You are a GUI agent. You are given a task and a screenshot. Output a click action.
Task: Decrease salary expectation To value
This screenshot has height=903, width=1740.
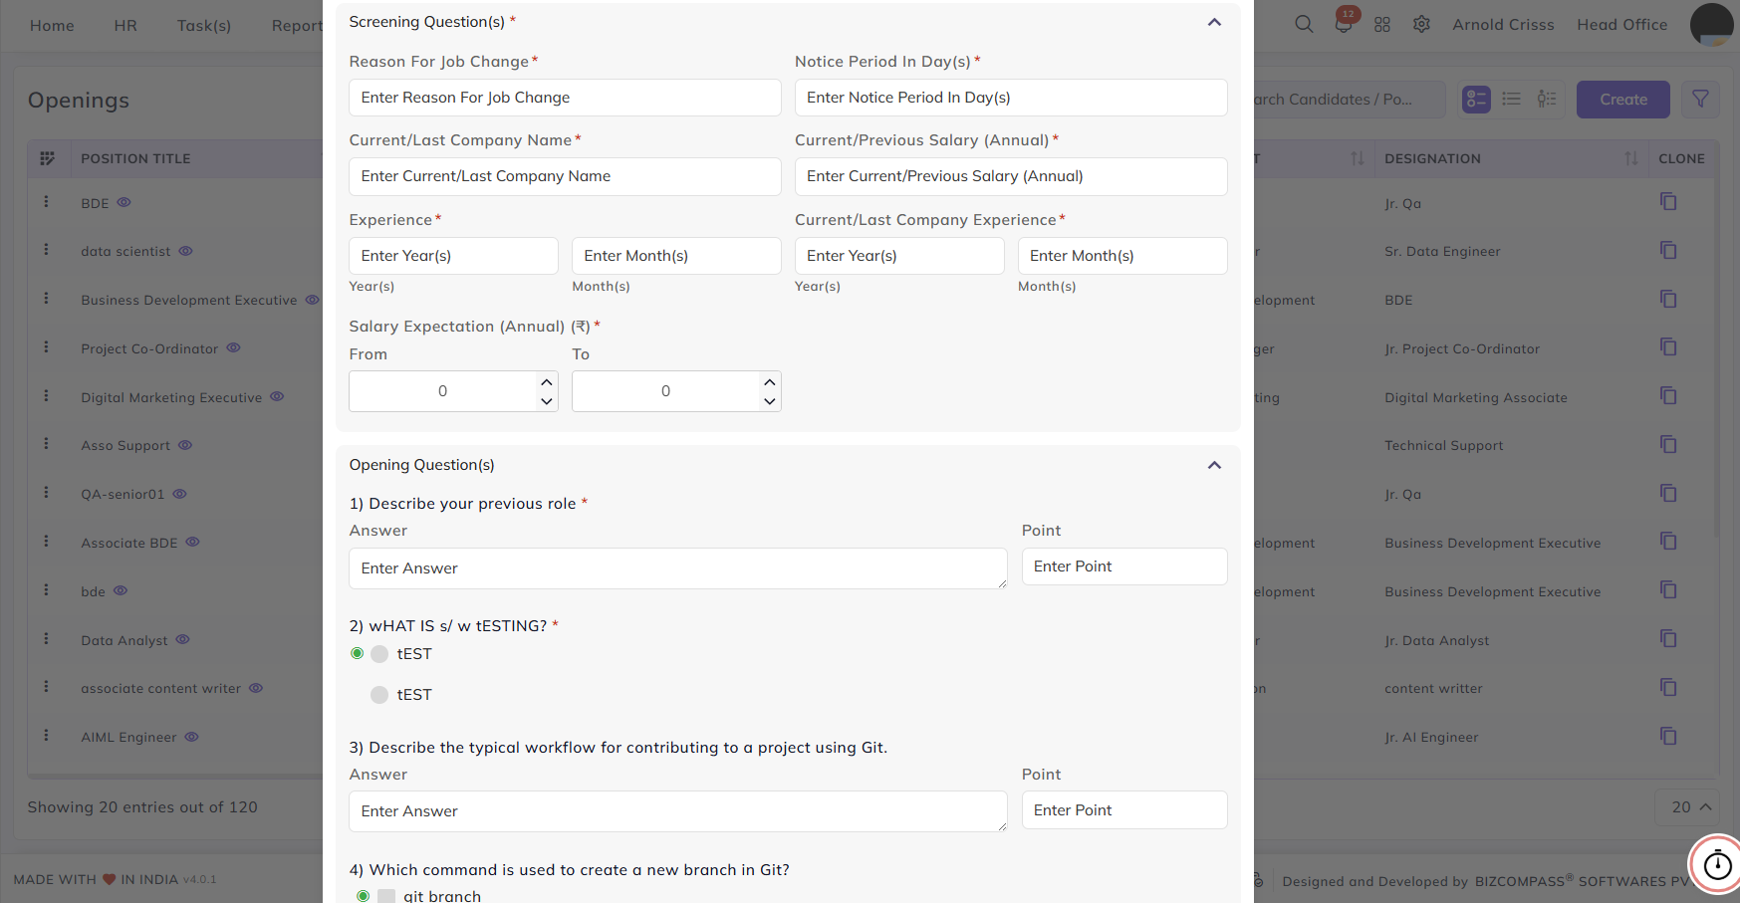(769, 401)
